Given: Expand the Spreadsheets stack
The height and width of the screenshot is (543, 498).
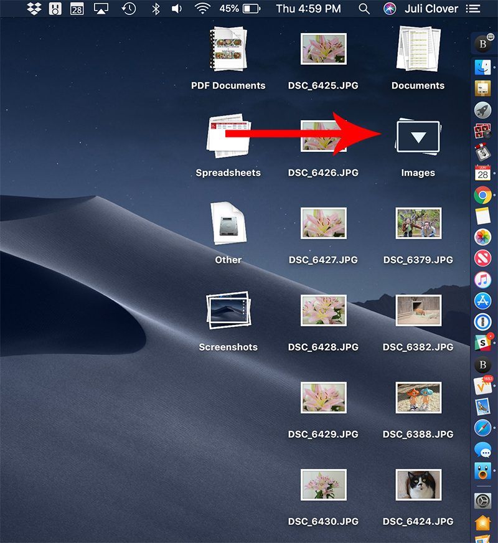Looking at the screenshot, I should coord(228,136).
